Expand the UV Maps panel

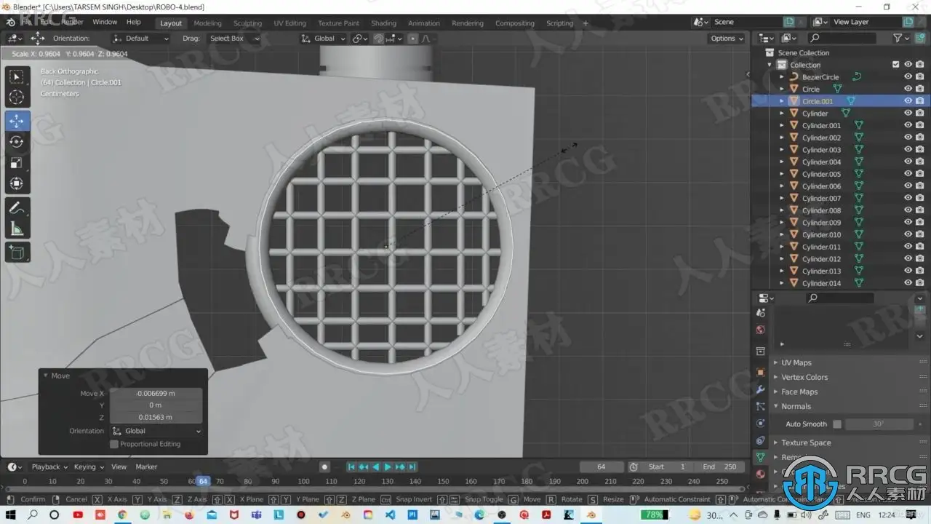(x=796, y=362)
